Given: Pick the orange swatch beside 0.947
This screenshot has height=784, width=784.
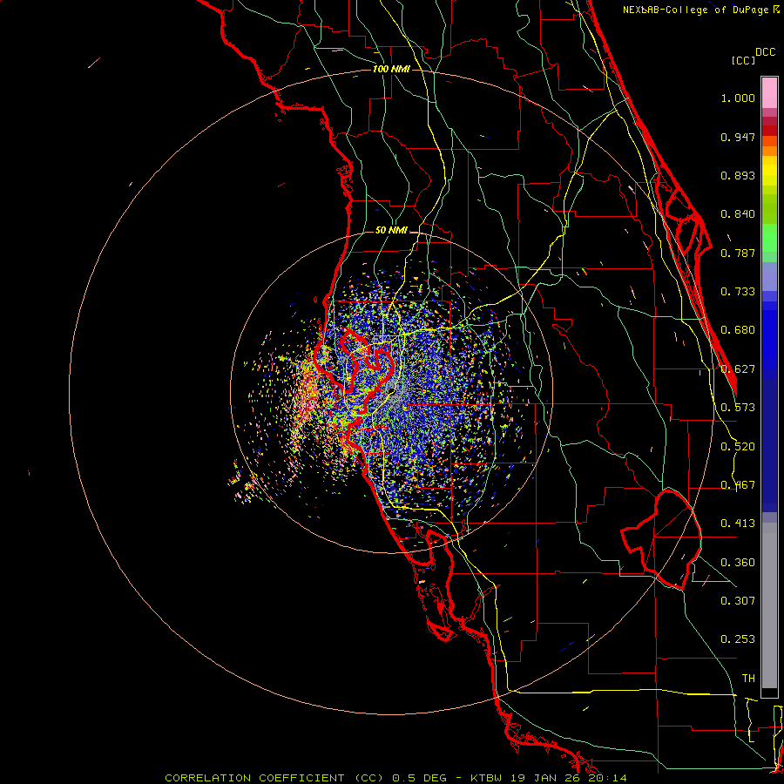Looking at the screenshot, I should pyautogui.click(x=769, y=141).
